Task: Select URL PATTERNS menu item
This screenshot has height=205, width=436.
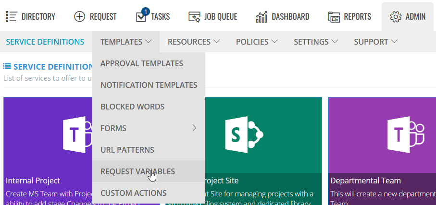Action: (x=149, y=150)
